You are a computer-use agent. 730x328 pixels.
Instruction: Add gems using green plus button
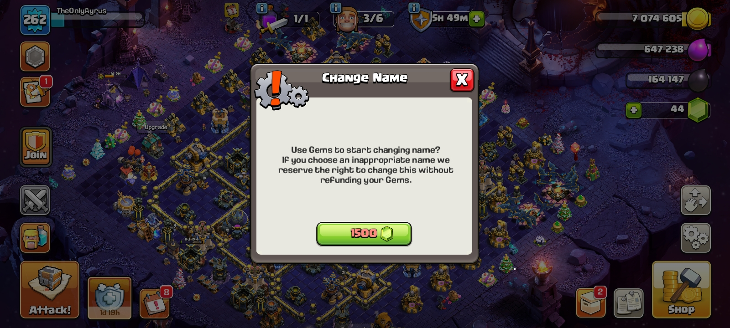tap(633, 110)
